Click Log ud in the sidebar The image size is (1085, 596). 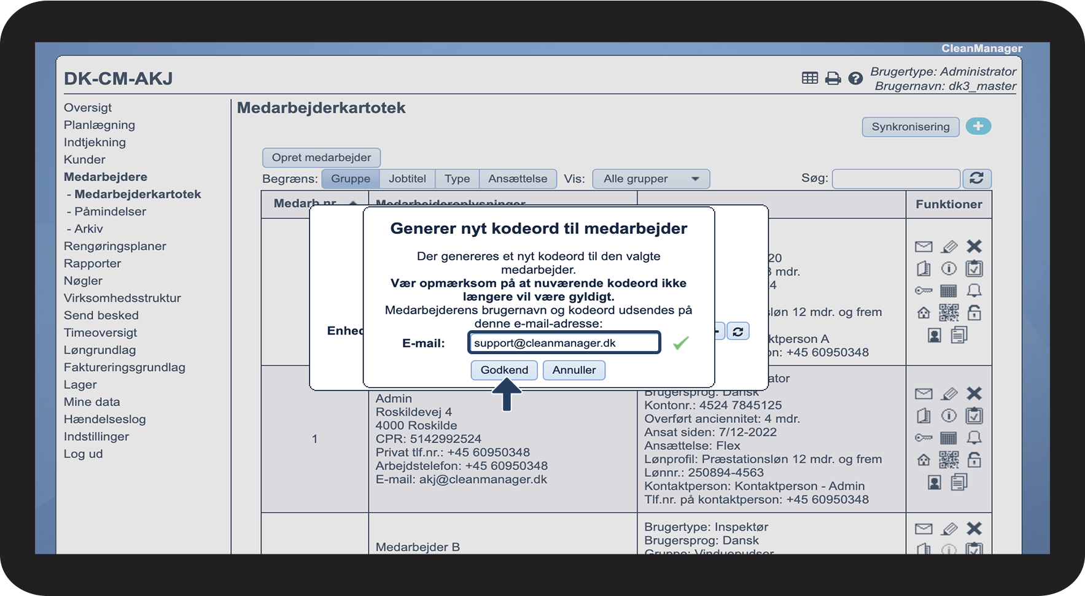[83, 454]
